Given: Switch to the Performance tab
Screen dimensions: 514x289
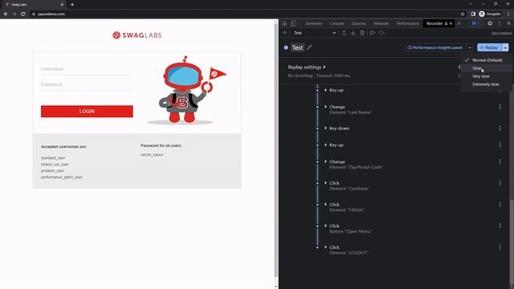Looking at the screenshot, I should pyautogui.click(x=408, y=23).
